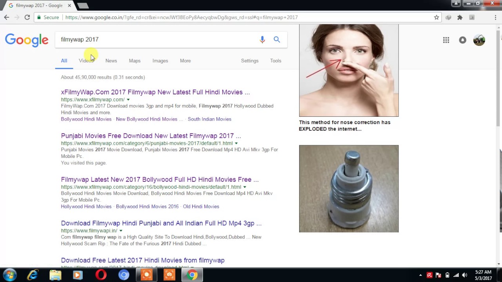The height and width of the screenshot is (282, 502).
Task: Open the More search categories menu
Action: [x=185, y=61]
